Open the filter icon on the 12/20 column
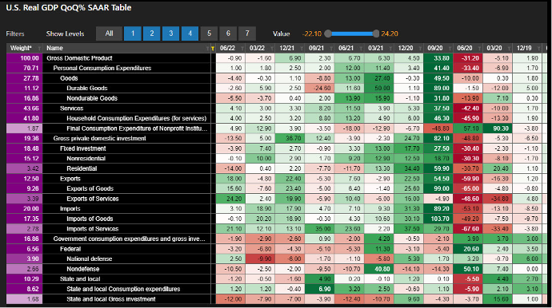 coord(420,49)
